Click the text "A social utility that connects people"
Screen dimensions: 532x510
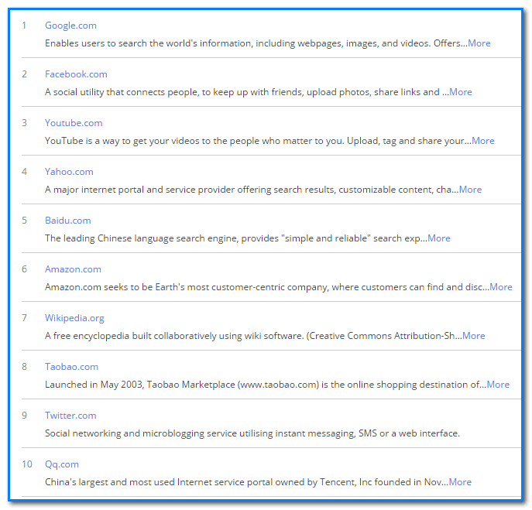(122, 92)
